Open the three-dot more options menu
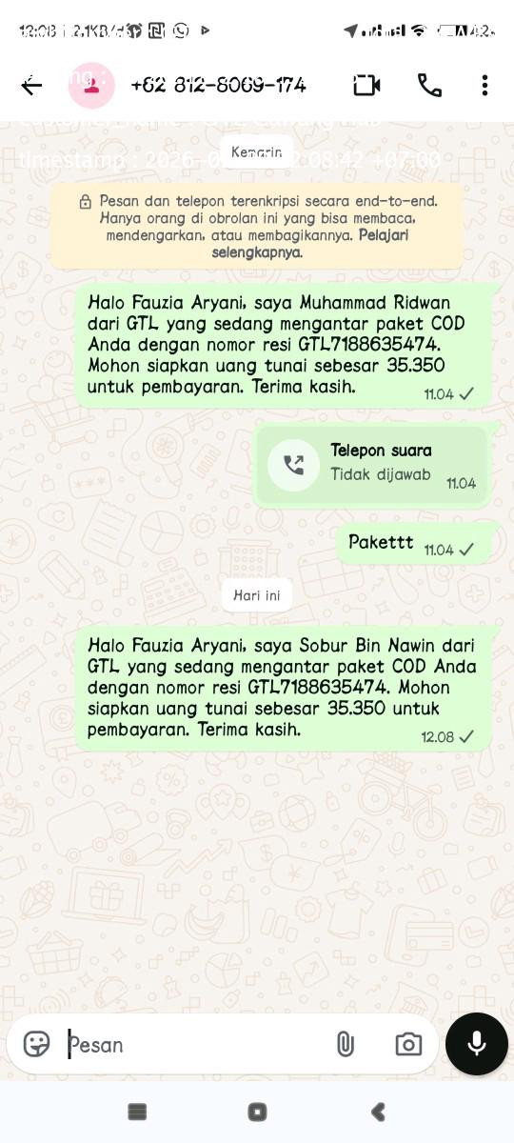This screenshot has width=514, height=1143. click(484, 86)
